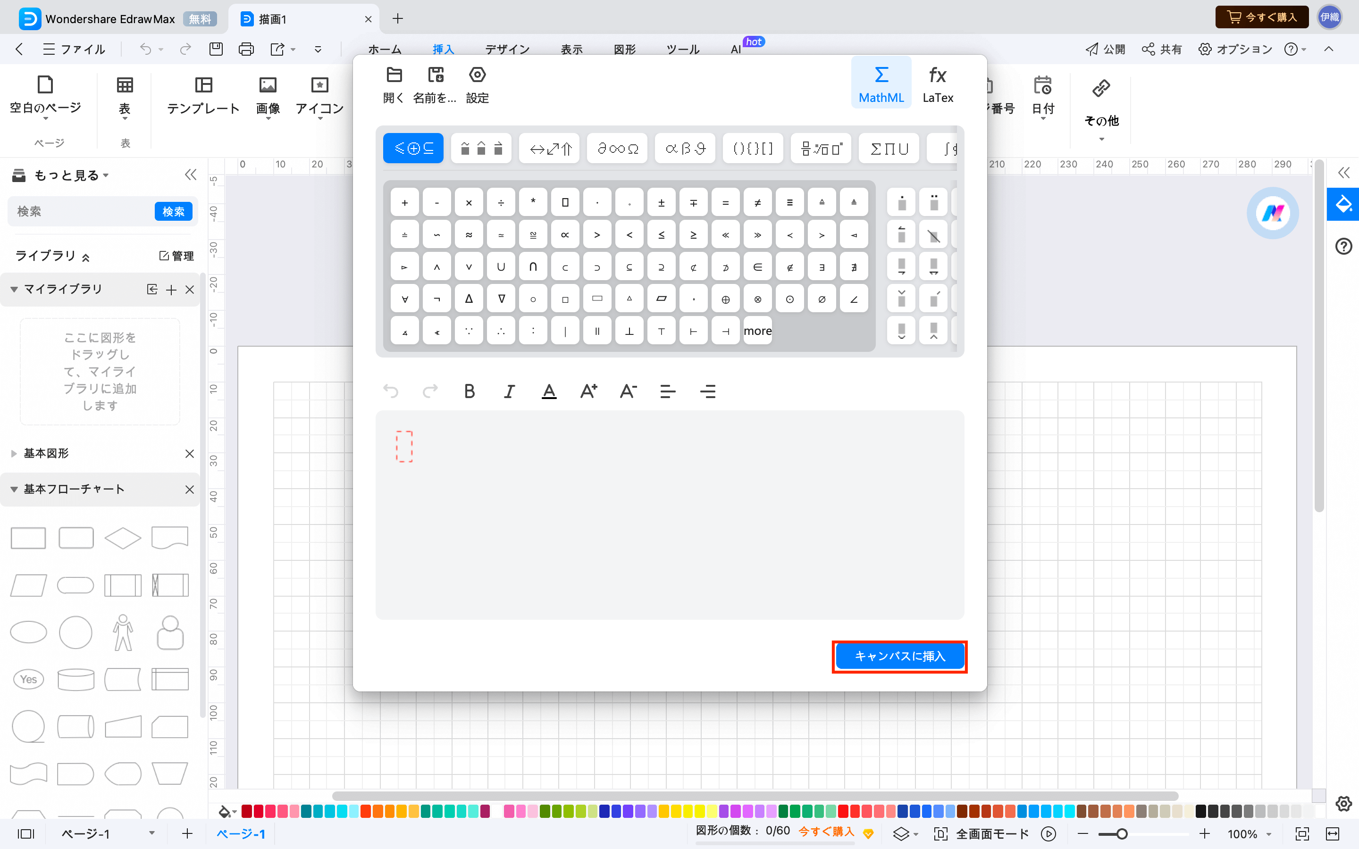
Task: Click the save-as (名前を...) icon
Action: (435, 85)
